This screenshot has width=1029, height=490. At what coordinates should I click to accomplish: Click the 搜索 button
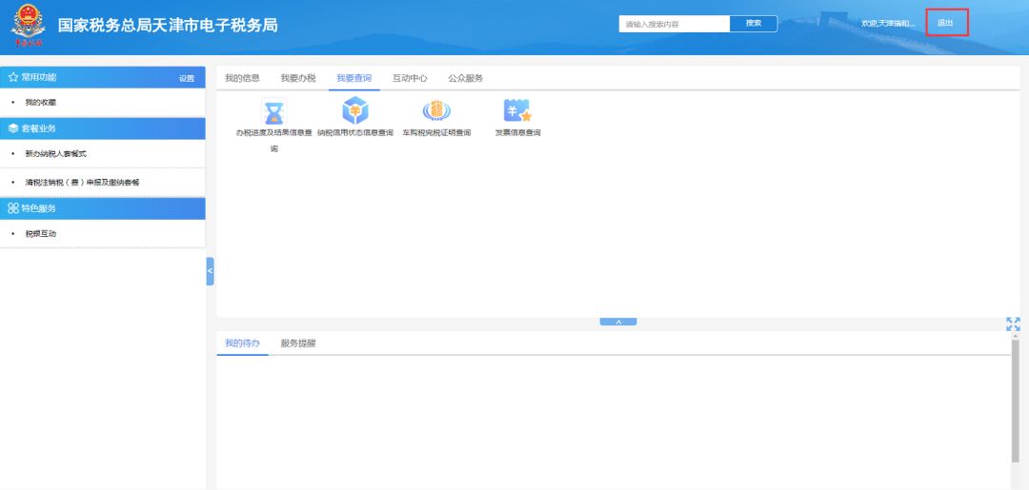coord(754,24)
